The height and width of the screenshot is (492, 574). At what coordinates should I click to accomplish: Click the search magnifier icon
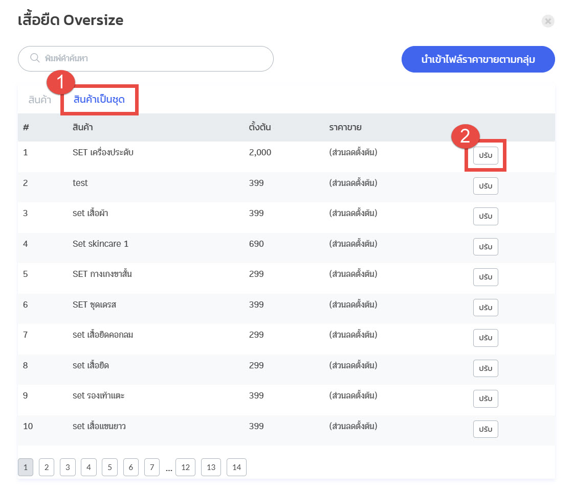click(35, 58)
